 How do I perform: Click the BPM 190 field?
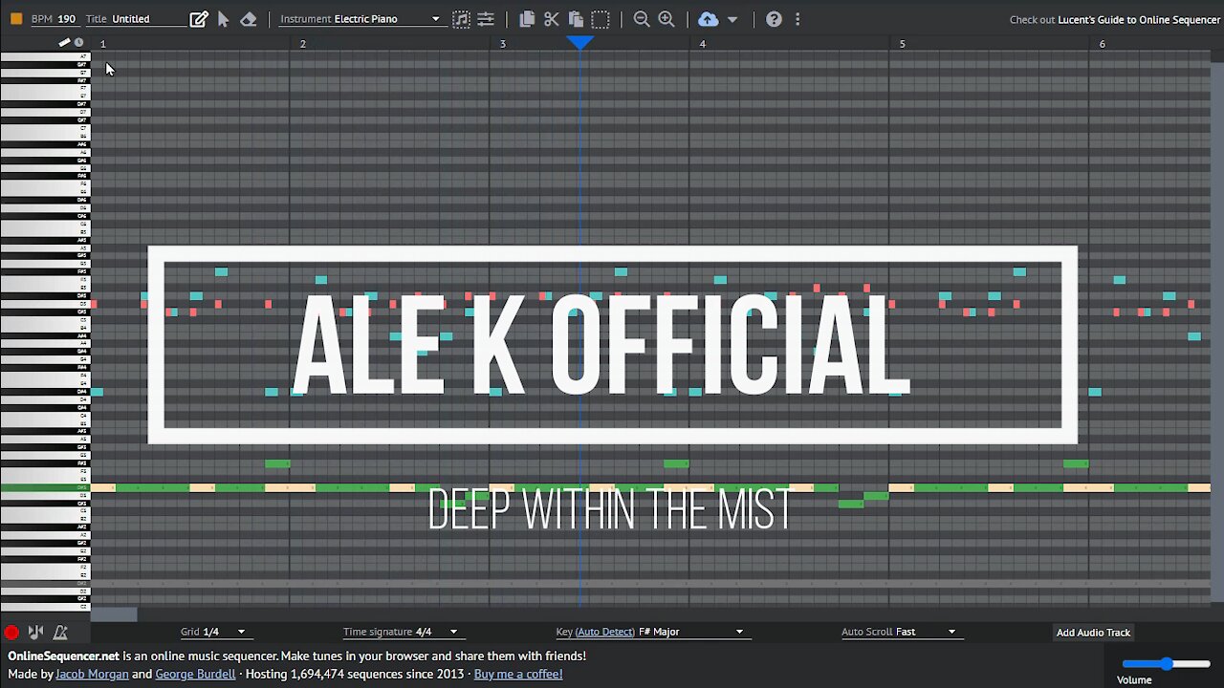click(54, 19)
